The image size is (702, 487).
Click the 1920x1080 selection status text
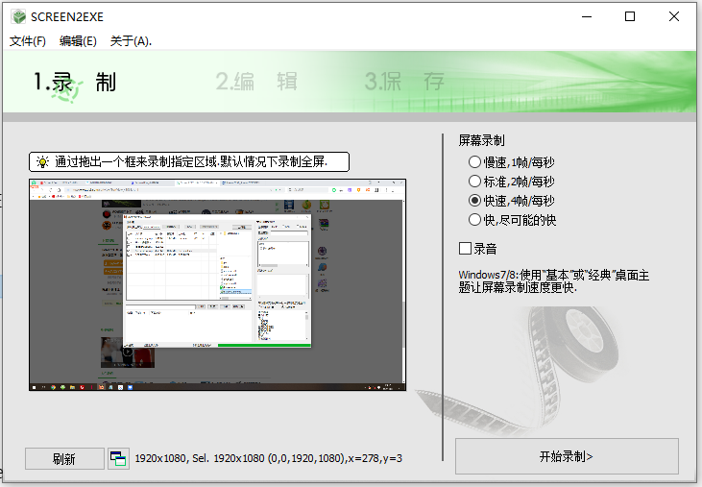pos(269,459)
